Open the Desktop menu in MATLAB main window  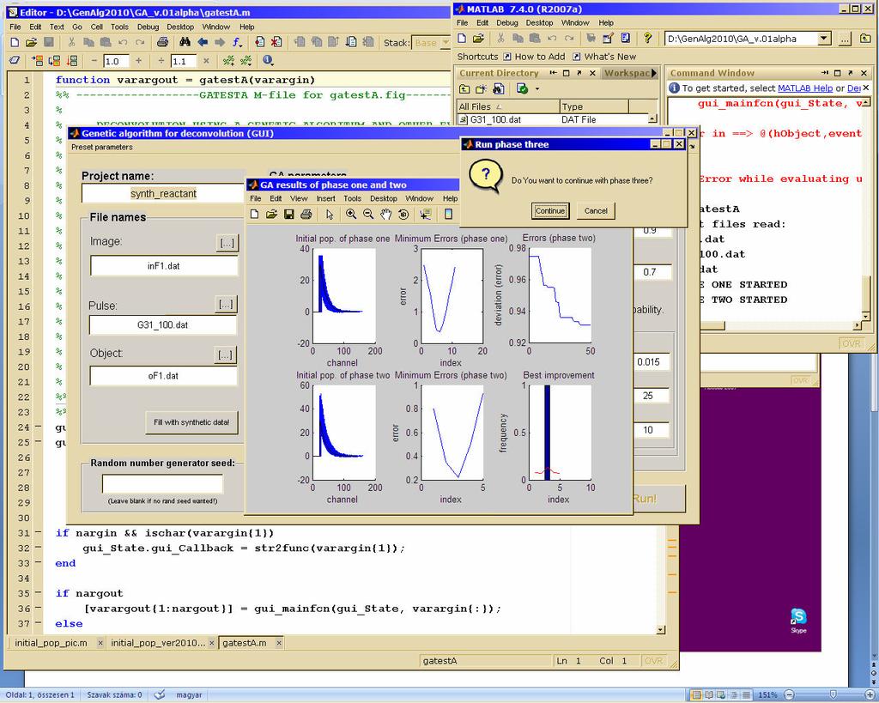pos(539,23)
